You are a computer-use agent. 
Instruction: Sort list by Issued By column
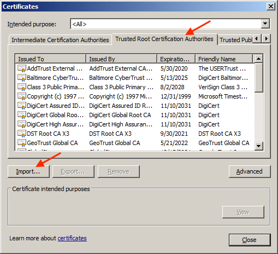coord(121,59)
